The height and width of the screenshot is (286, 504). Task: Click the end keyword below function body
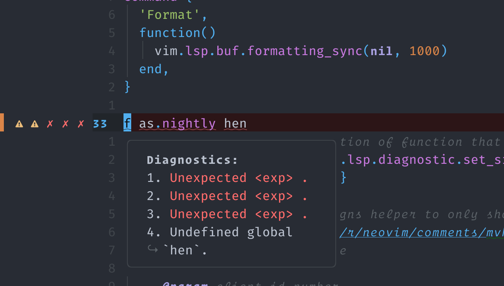coord(150,69)
